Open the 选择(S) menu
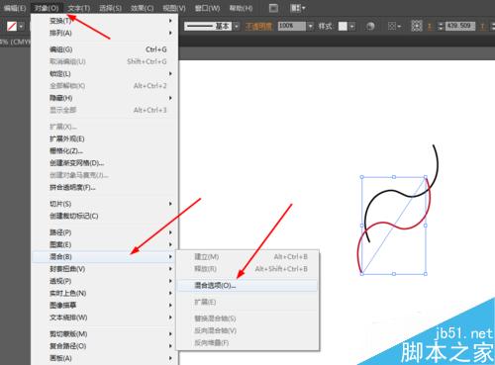The height and width of the screenshot is (365, 495). click(110, 8)
